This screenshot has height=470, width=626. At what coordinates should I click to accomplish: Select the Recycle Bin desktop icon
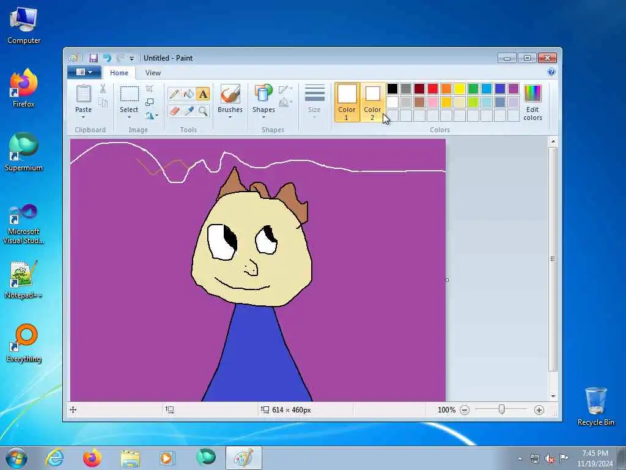click(x=595, y=406)
